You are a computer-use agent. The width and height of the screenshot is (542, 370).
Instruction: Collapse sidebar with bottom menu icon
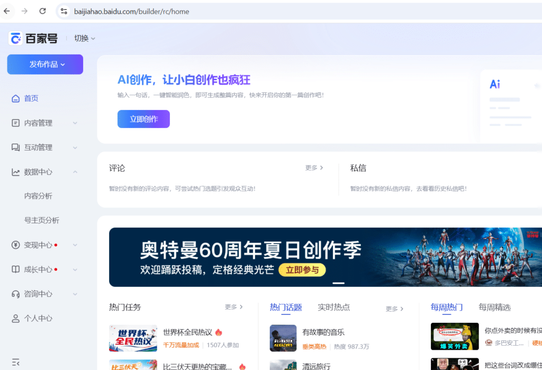(x=15, y=362)
